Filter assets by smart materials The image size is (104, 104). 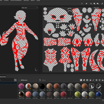(x=84, y=80)
